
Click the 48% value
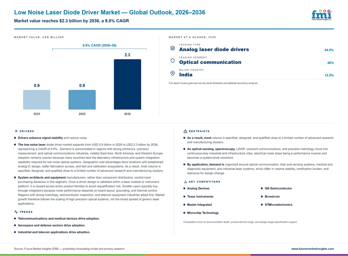[330, 63]
